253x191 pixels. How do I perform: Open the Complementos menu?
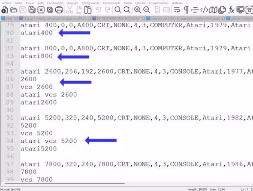(x=159, y=3)
